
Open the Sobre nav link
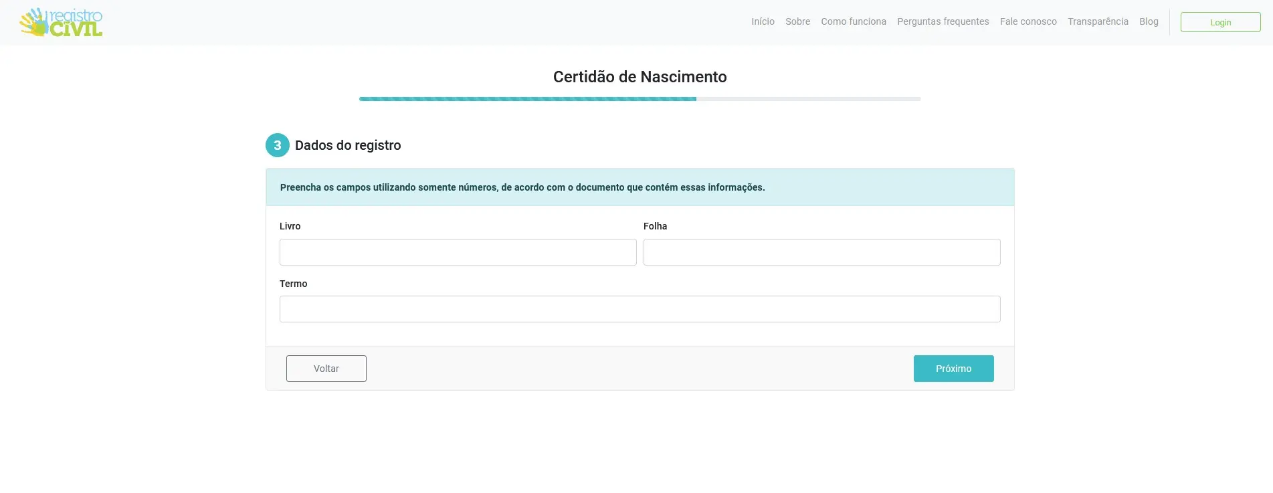tap(797, 21)
